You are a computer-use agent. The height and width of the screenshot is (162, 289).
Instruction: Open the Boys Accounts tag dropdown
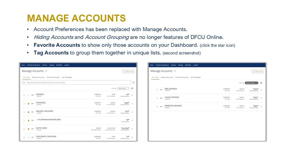[x=252, y=83]
